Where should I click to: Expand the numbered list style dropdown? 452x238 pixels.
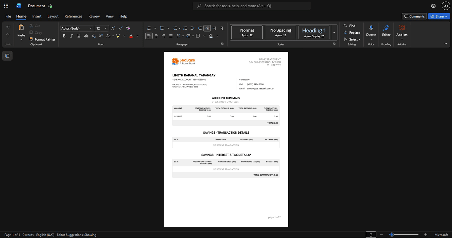click(x=168, y=28)
